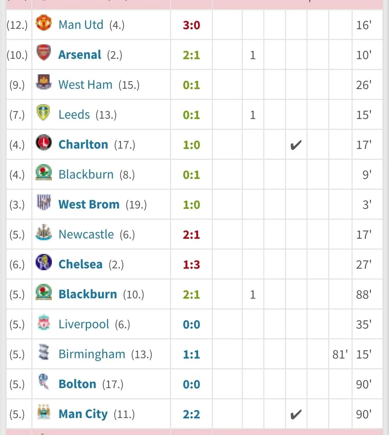Viewport: 389px width, 435px height.
Task: Click the Man Utd club crest
Action: point(44,23)
